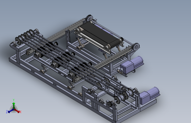Screen dimensions: 191x123
Task: Select the purple motor at the lower right end
Action: click(150, 96)
